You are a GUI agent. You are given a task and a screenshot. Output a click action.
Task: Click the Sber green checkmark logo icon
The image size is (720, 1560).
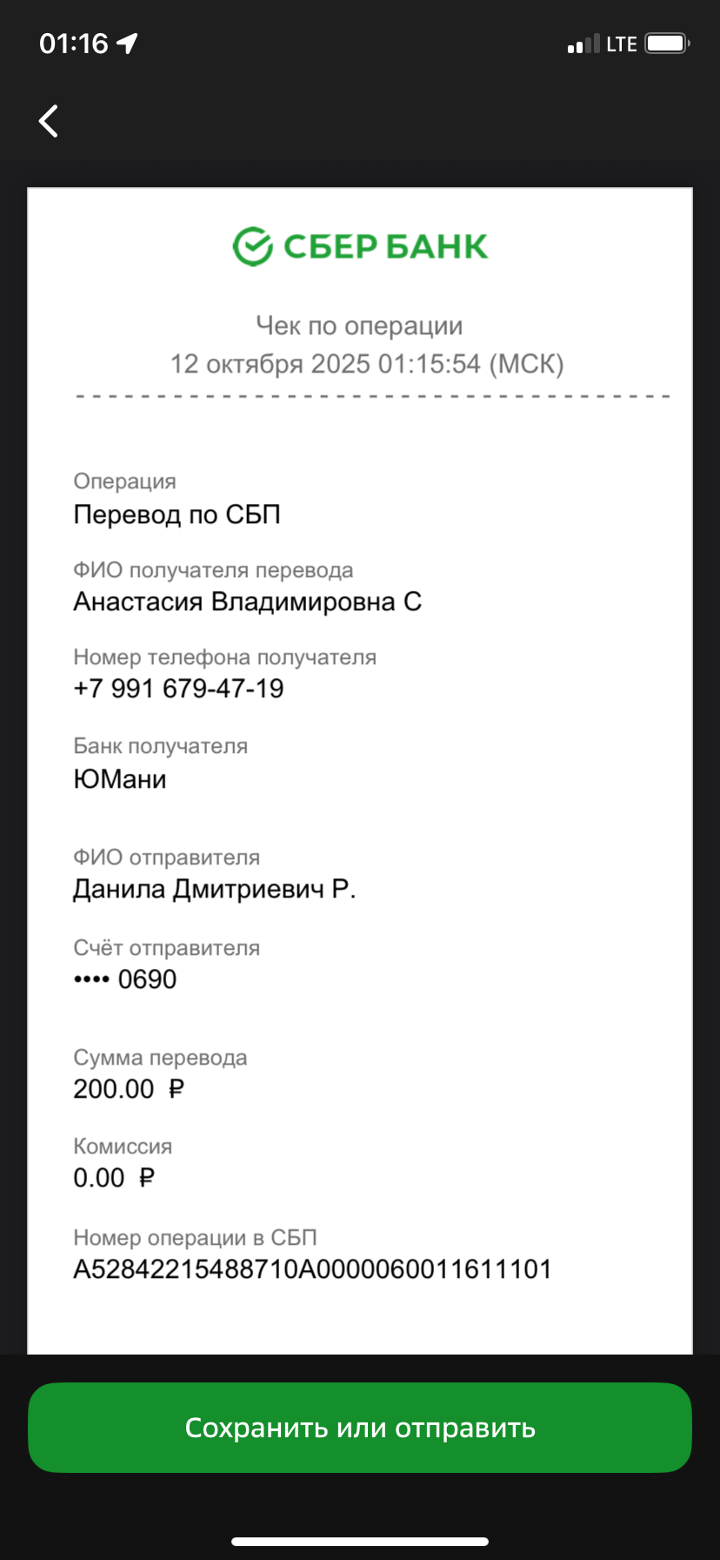[253, 246]
